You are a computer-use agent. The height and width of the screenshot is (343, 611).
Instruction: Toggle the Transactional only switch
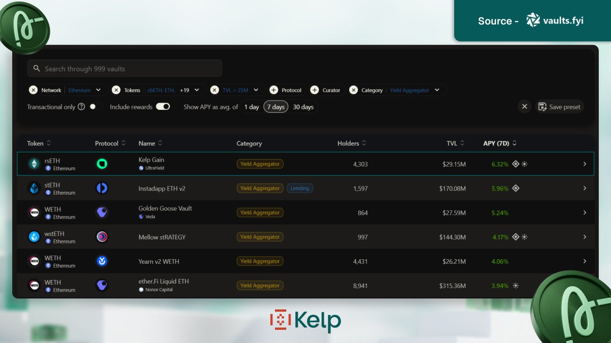click(x=95, y=107)
